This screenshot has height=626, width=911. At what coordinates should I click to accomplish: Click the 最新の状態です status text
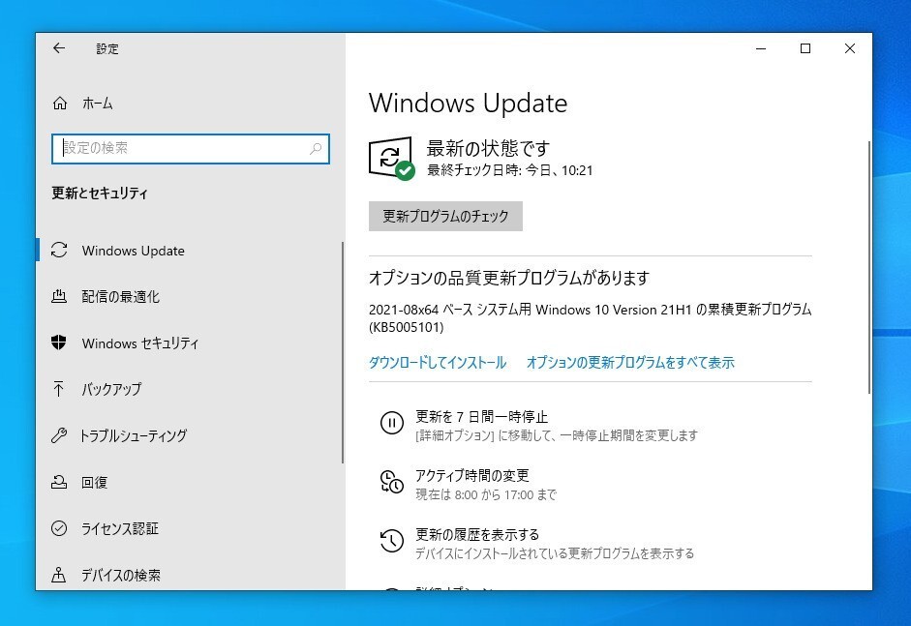click(x=488, y=148)
